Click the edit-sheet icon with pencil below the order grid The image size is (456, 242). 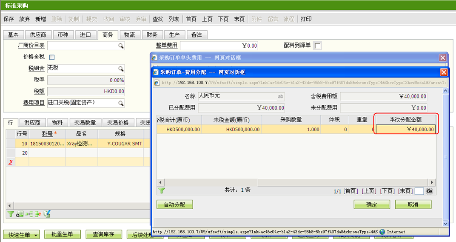[47, 214]
